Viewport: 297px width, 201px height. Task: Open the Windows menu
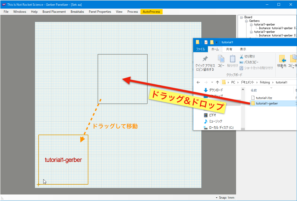click(x=20, y=12)
